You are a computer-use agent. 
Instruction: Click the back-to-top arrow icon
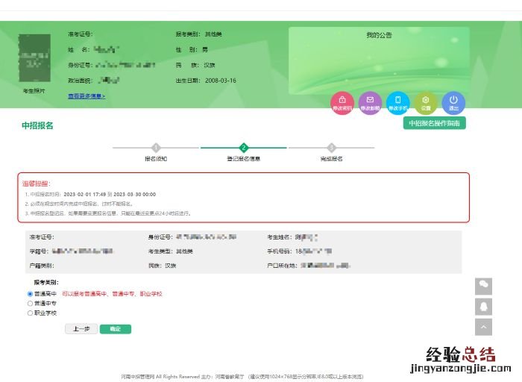pyautogui.click(x=484, y=327)
